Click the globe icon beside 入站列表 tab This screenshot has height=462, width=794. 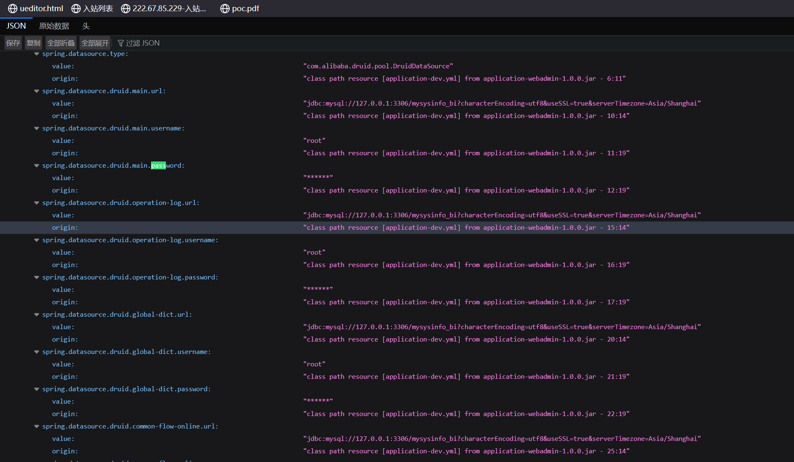click(x=76, y=9)
